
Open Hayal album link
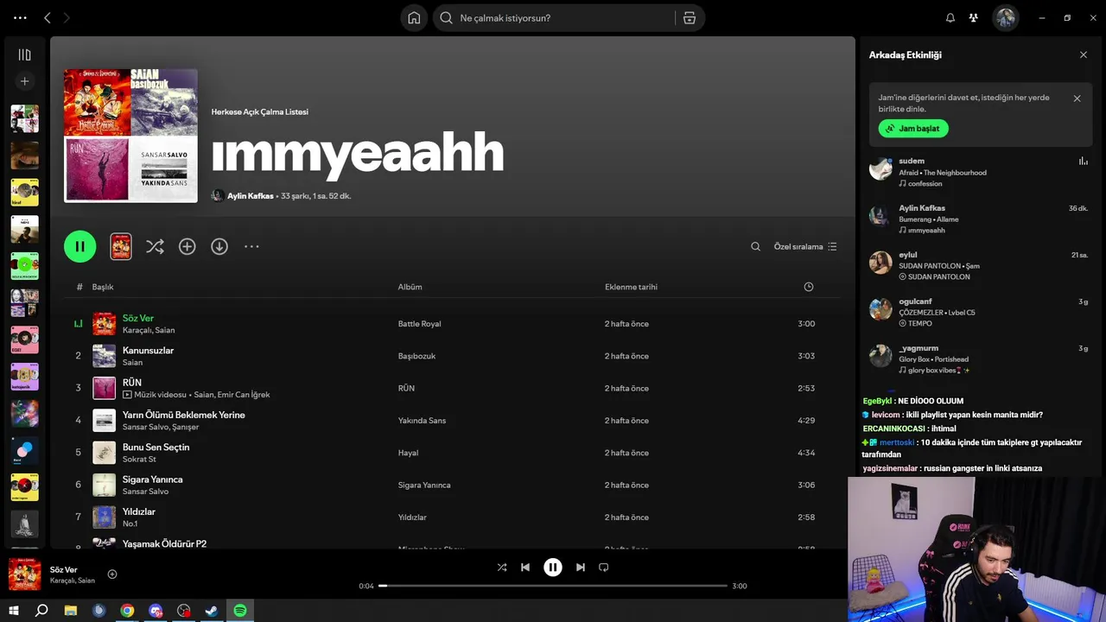point(408,453)
